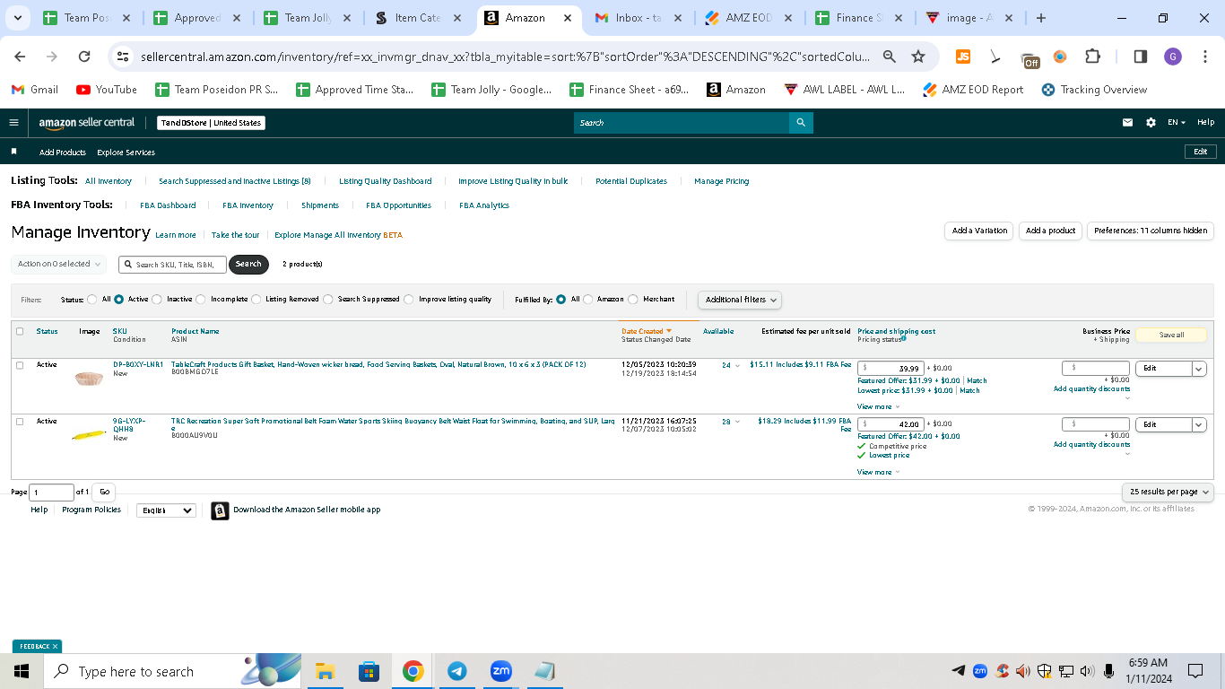Select the Inactive status filter
The image size is (1225, 689).
(158, 300)
